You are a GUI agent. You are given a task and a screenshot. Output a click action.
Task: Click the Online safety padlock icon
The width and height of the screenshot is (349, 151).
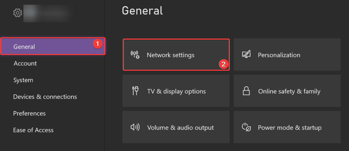pos(246,91)
